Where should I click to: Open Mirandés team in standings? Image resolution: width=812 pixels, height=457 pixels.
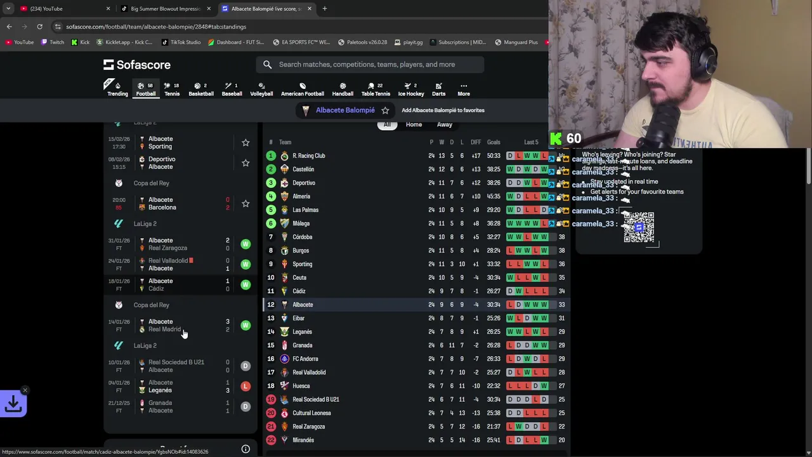[303, 440]
